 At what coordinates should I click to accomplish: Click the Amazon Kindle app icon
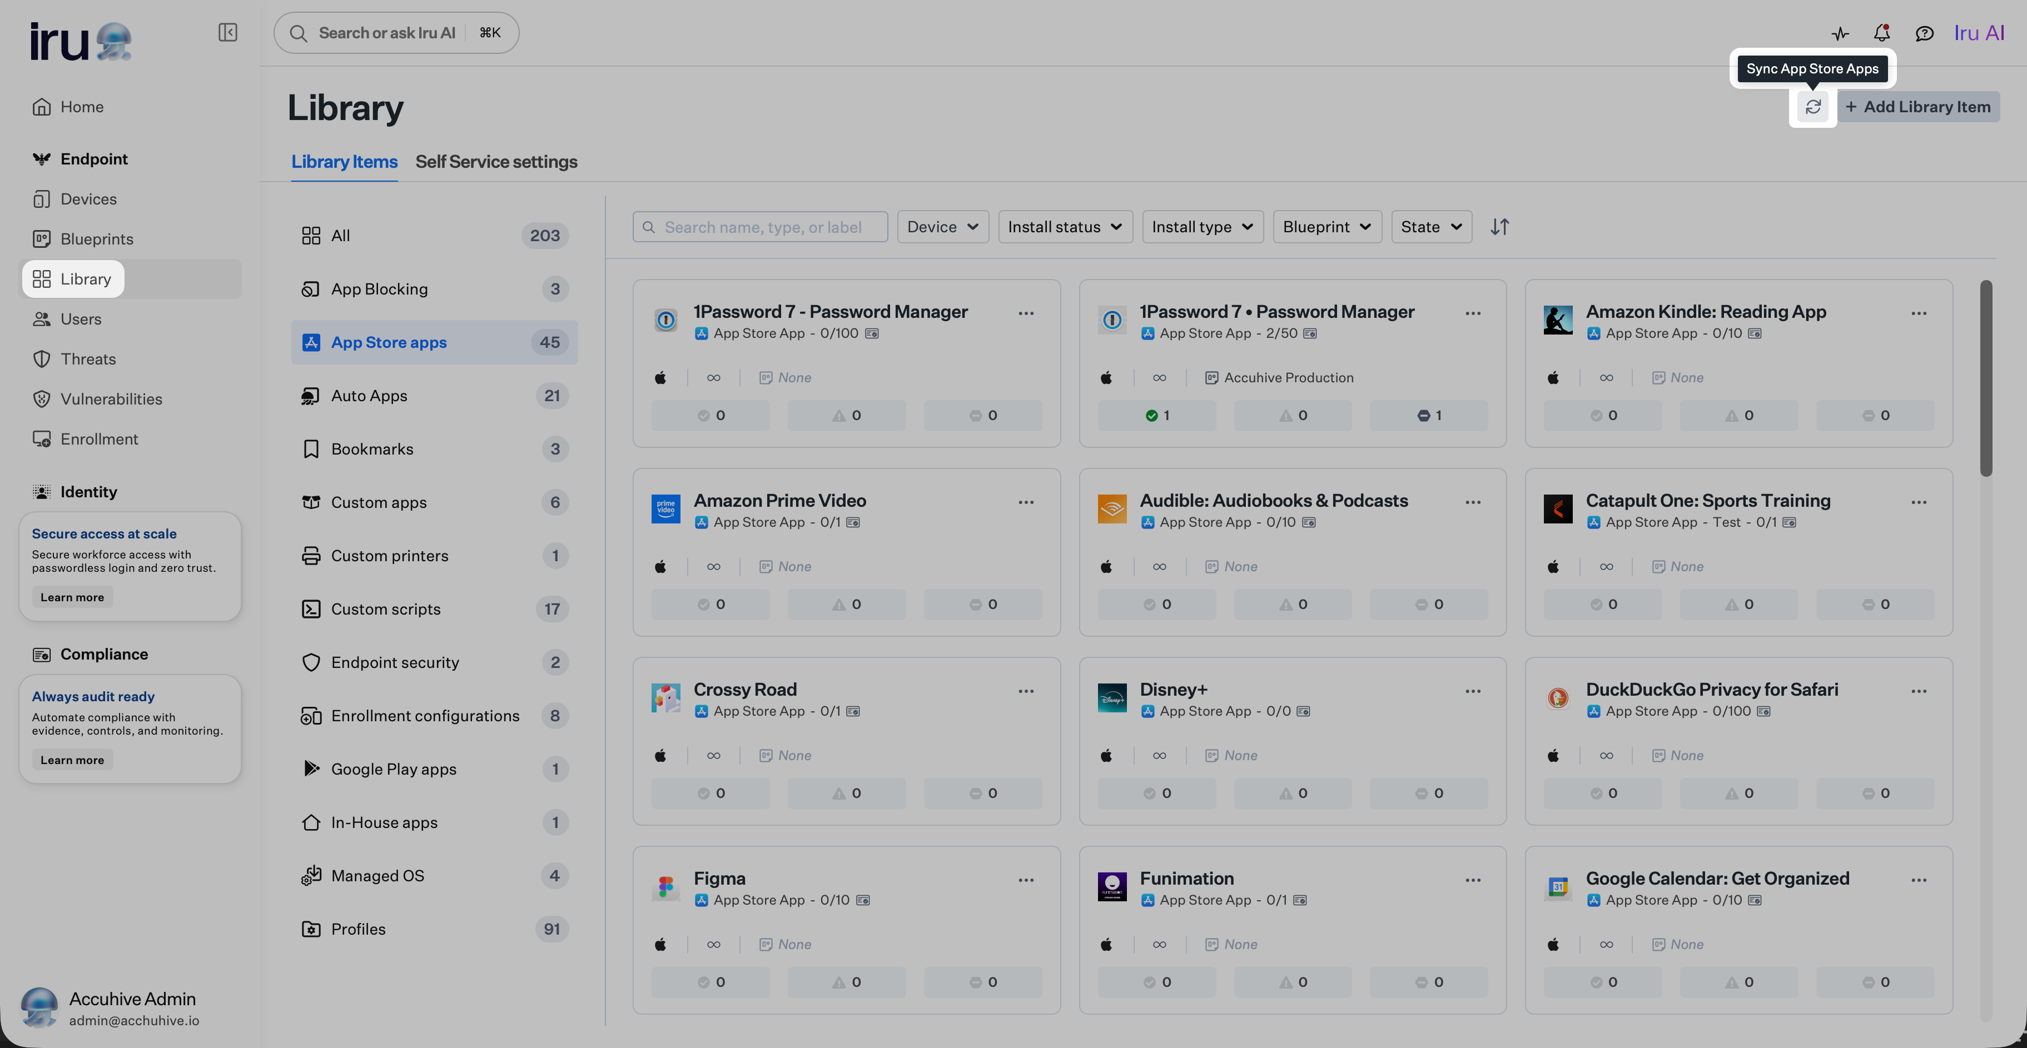point(1558,320)
